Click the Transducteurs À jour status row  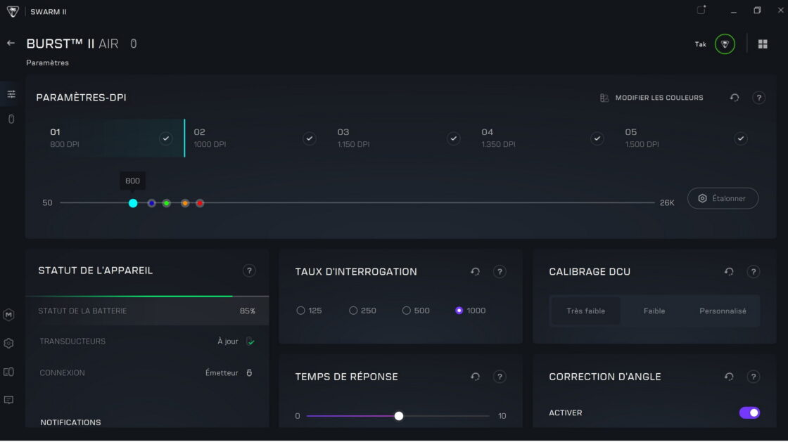click(x=147, y=341)
